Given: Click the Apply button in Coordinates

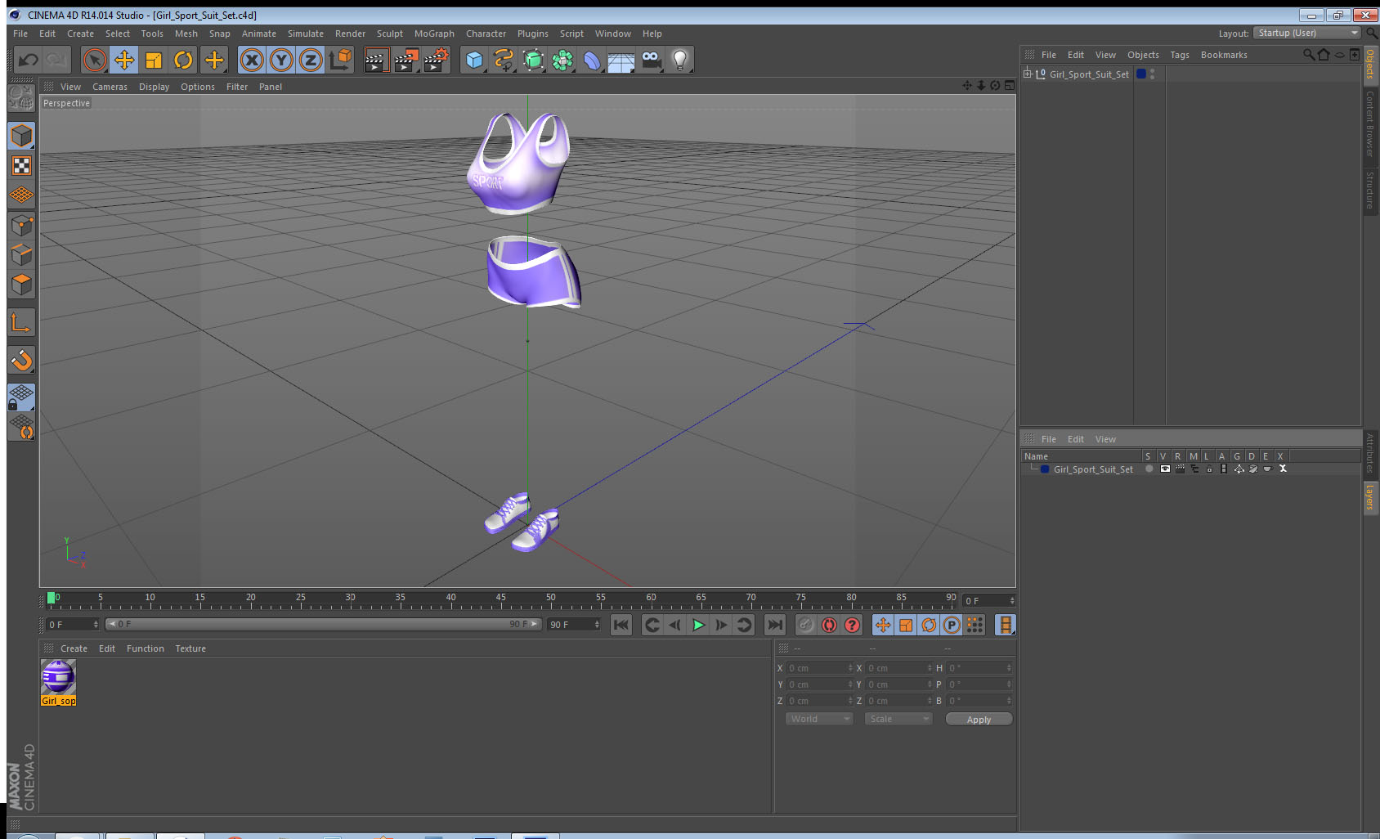Looking at the screenshot, I should 979,720.
